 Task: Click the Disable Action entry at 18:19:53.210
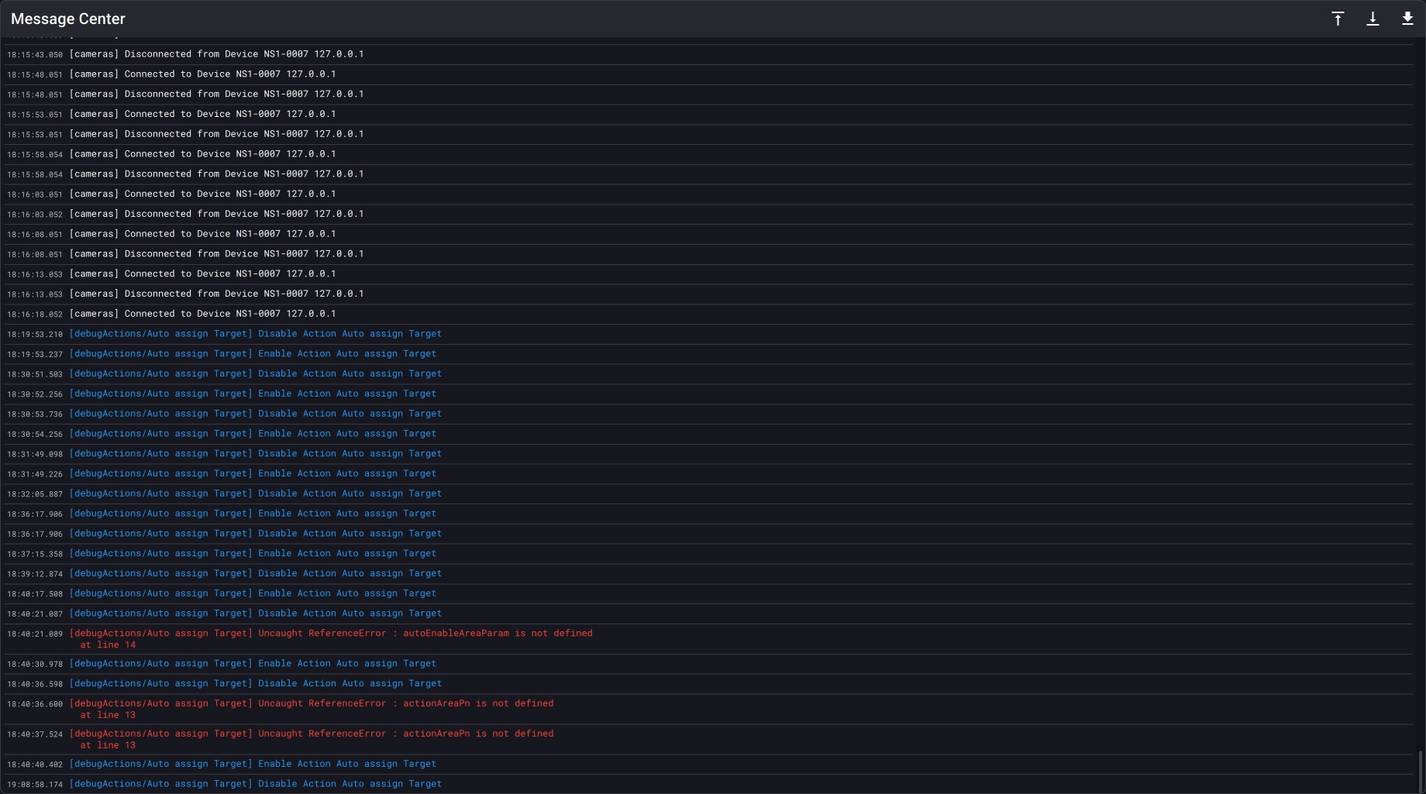pyautogui.click(x=256, y=334)
